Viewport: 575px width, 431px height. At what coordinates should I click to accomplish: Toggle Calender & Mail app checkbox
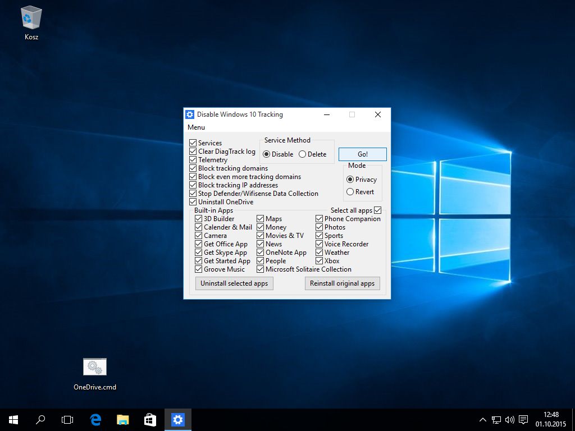click(198, 227)
